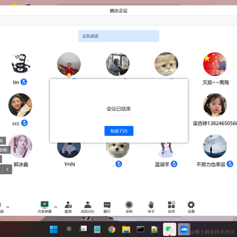Raise hand with 举手 icon
The height and width of the screenshot is (237, 237).
click(x=151, y=207)
